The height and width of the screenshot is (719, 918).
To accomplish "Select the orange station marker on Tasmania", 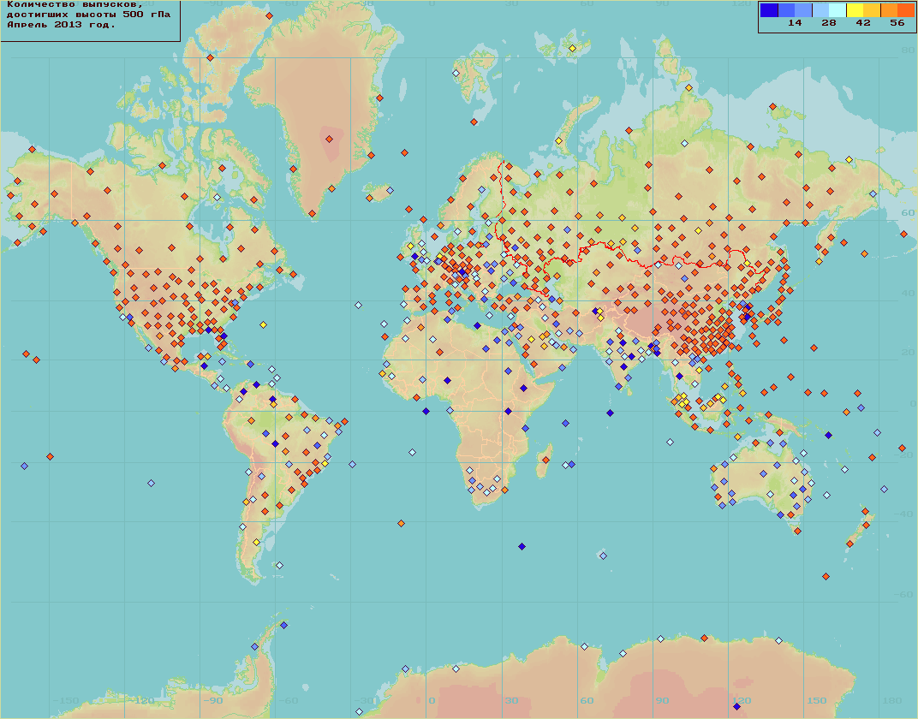I will (797, 532).
